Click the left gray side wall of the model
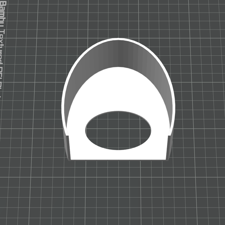This screenshot has height=225, width=225. click(x=67, y=147)
